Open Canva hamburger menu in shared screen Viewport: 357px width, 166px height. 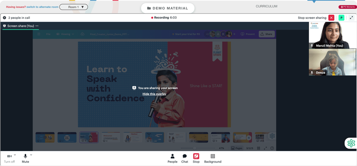[39, 34]
